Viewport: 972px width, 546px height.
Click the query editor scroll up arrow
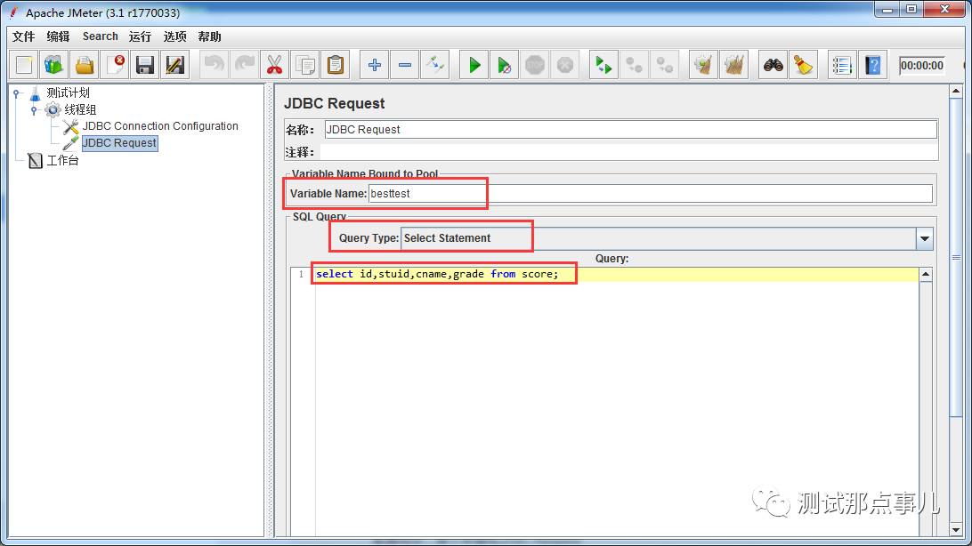click(926, 275)
